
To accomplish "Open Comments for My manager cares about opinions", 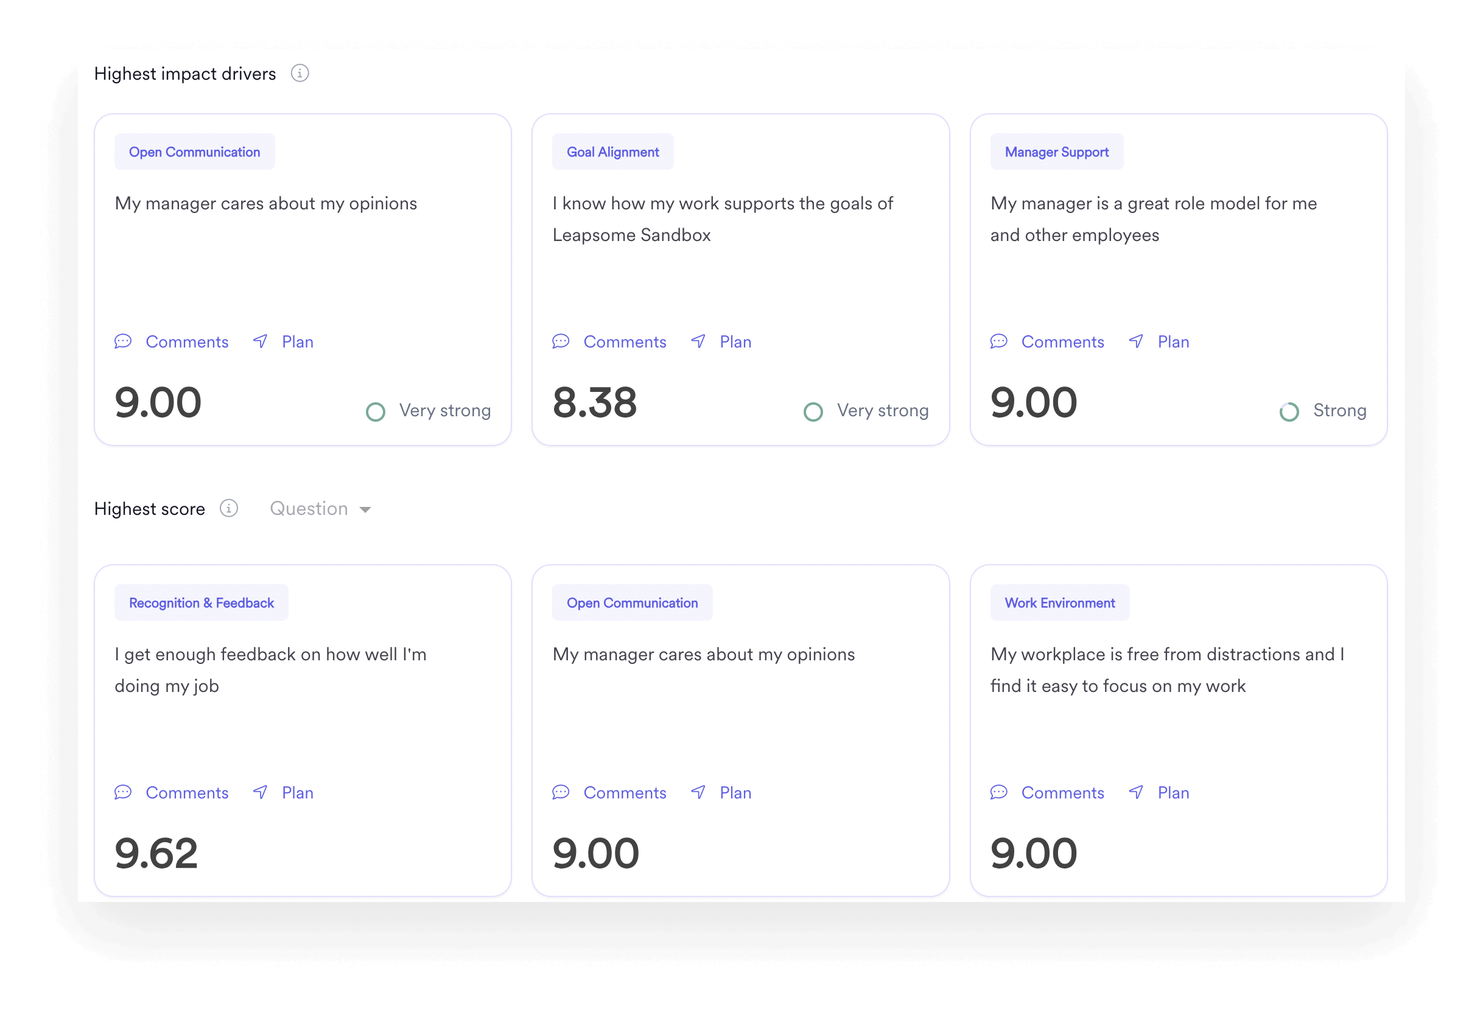I will (172, 341).
